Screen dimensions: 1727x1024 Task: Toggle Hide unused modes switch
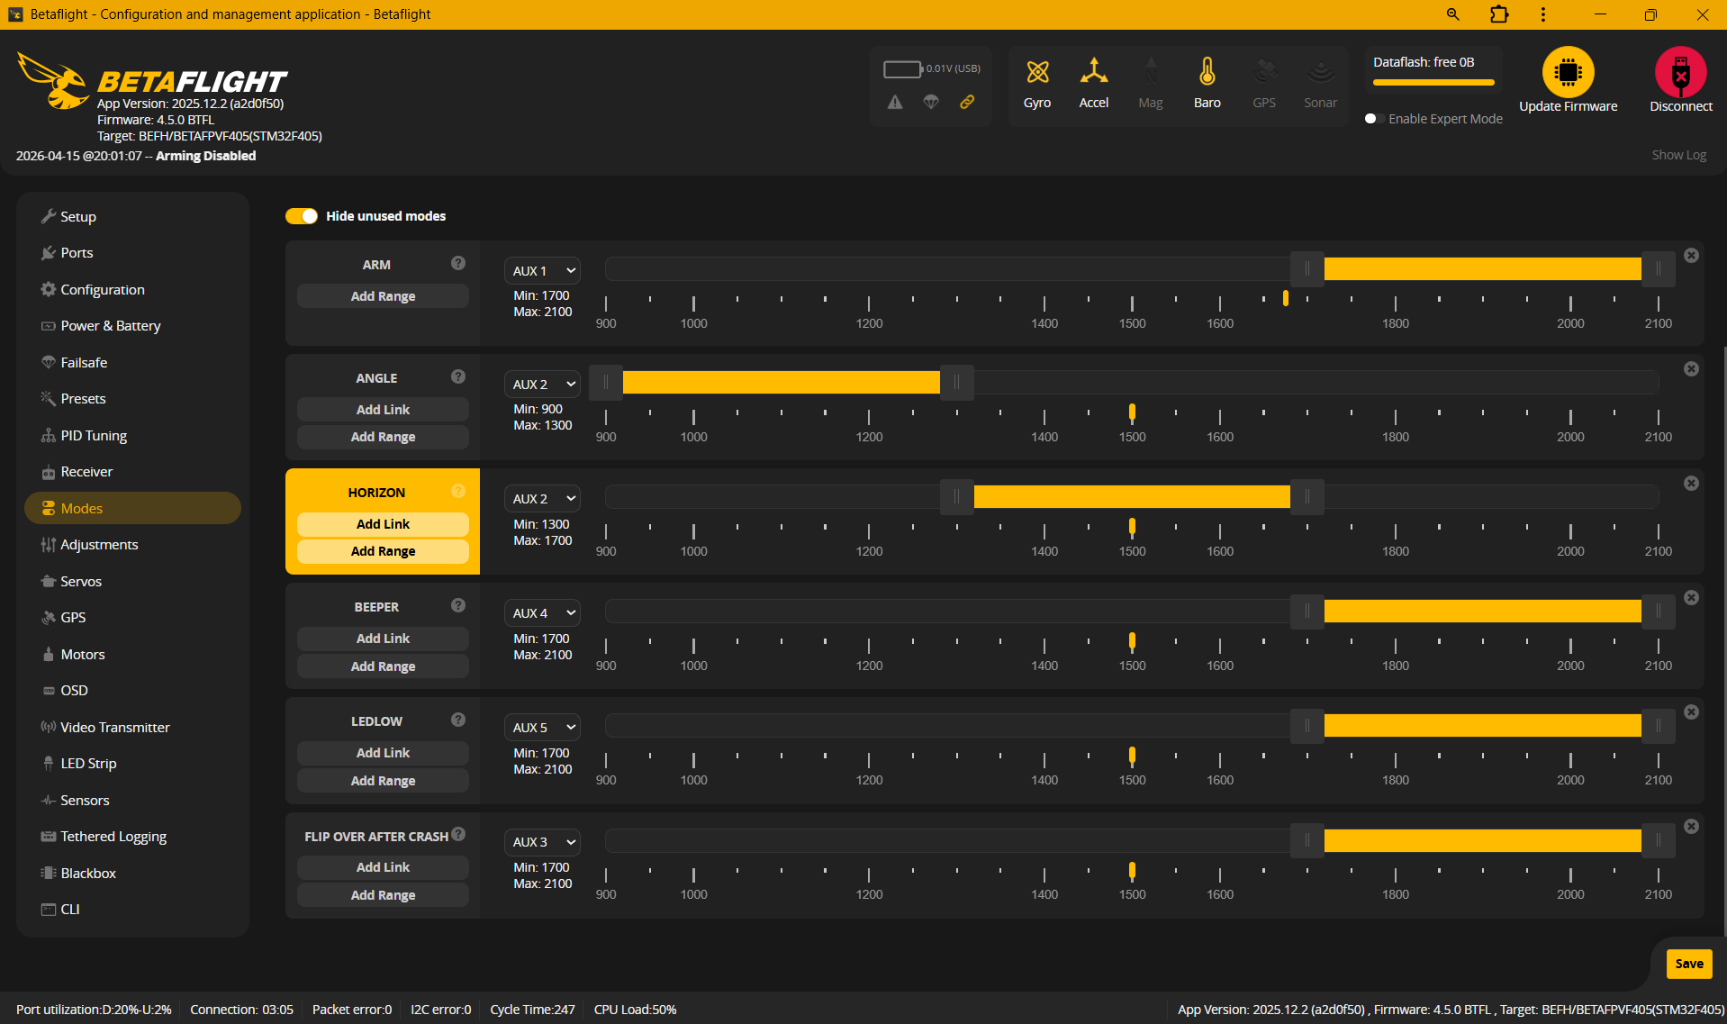(x=302, y=216)
